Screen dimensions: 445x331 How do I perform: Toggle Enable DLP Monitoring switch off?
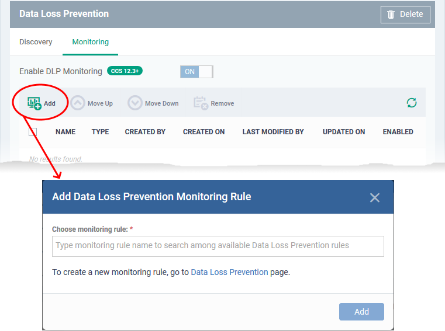pyautogui.click(x=196, y=72)
